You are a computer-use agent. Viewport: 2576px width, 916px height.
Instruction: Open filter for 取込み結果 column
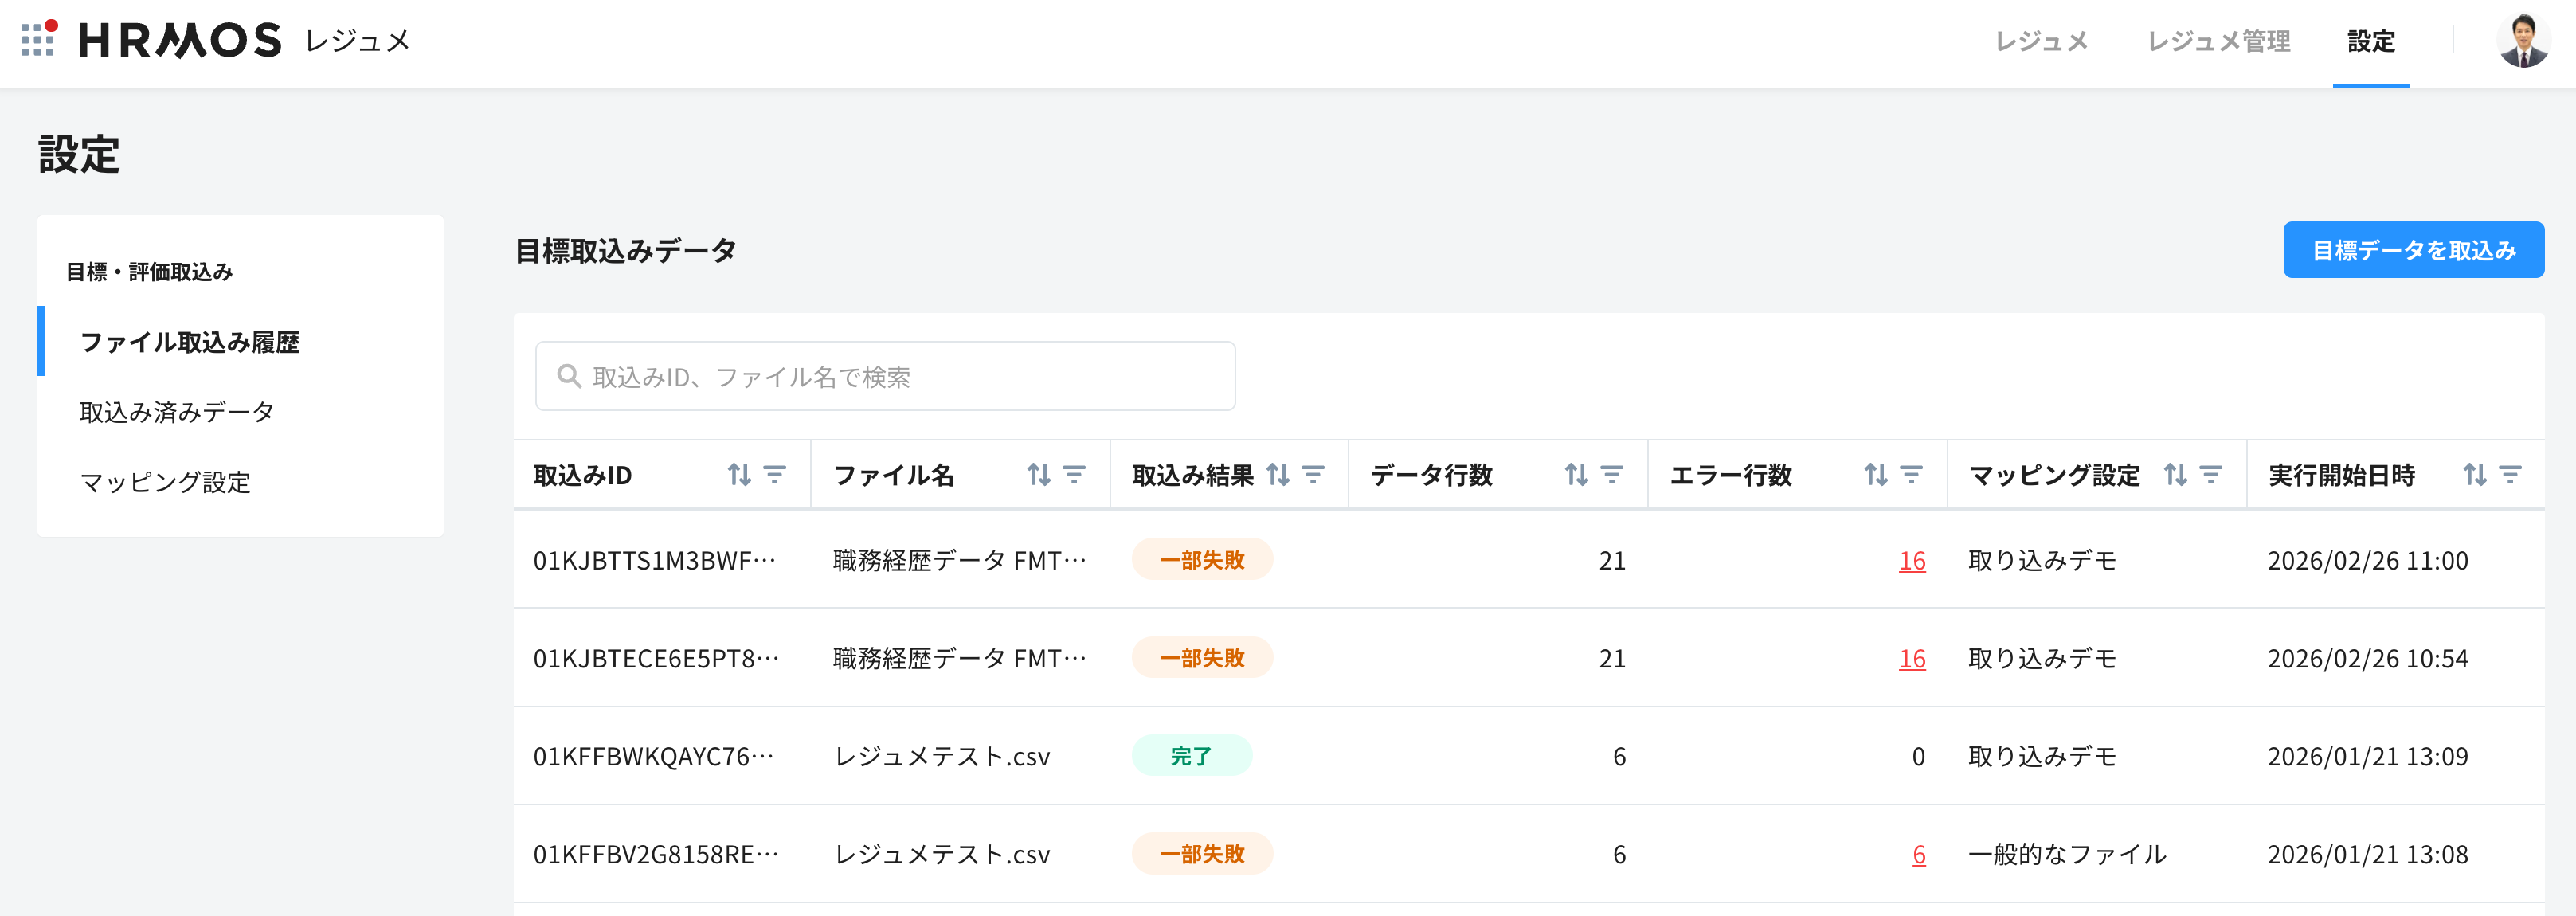pos(1313,475)
